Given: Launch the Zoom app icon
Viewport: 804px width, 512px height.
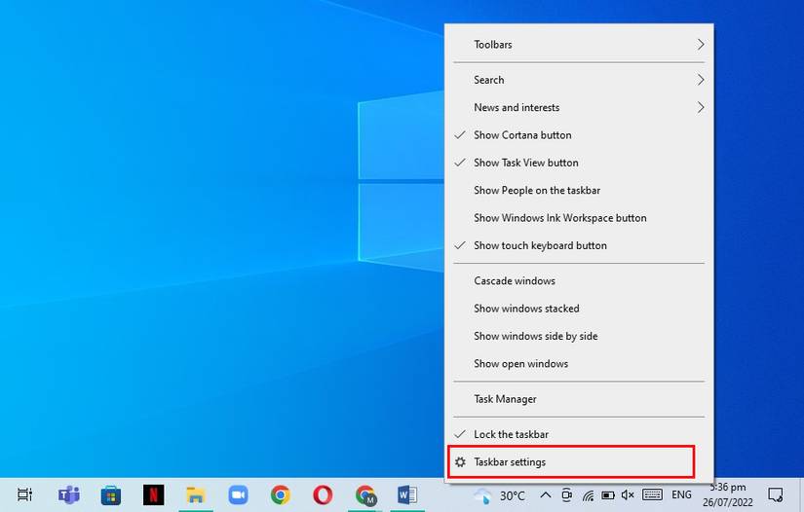Looking at the screenshot, I should 239,494.
